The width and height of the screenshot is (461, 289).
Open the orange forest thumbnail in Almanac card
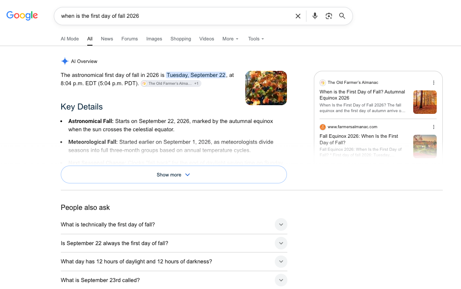coord(425,102)
